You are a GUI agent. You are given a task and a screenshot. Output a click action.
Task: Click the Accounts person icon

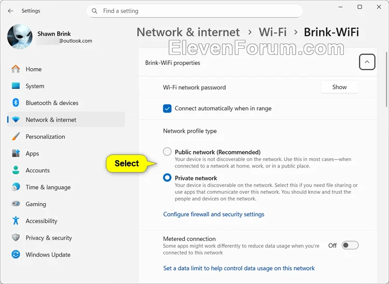click(16, 170)
